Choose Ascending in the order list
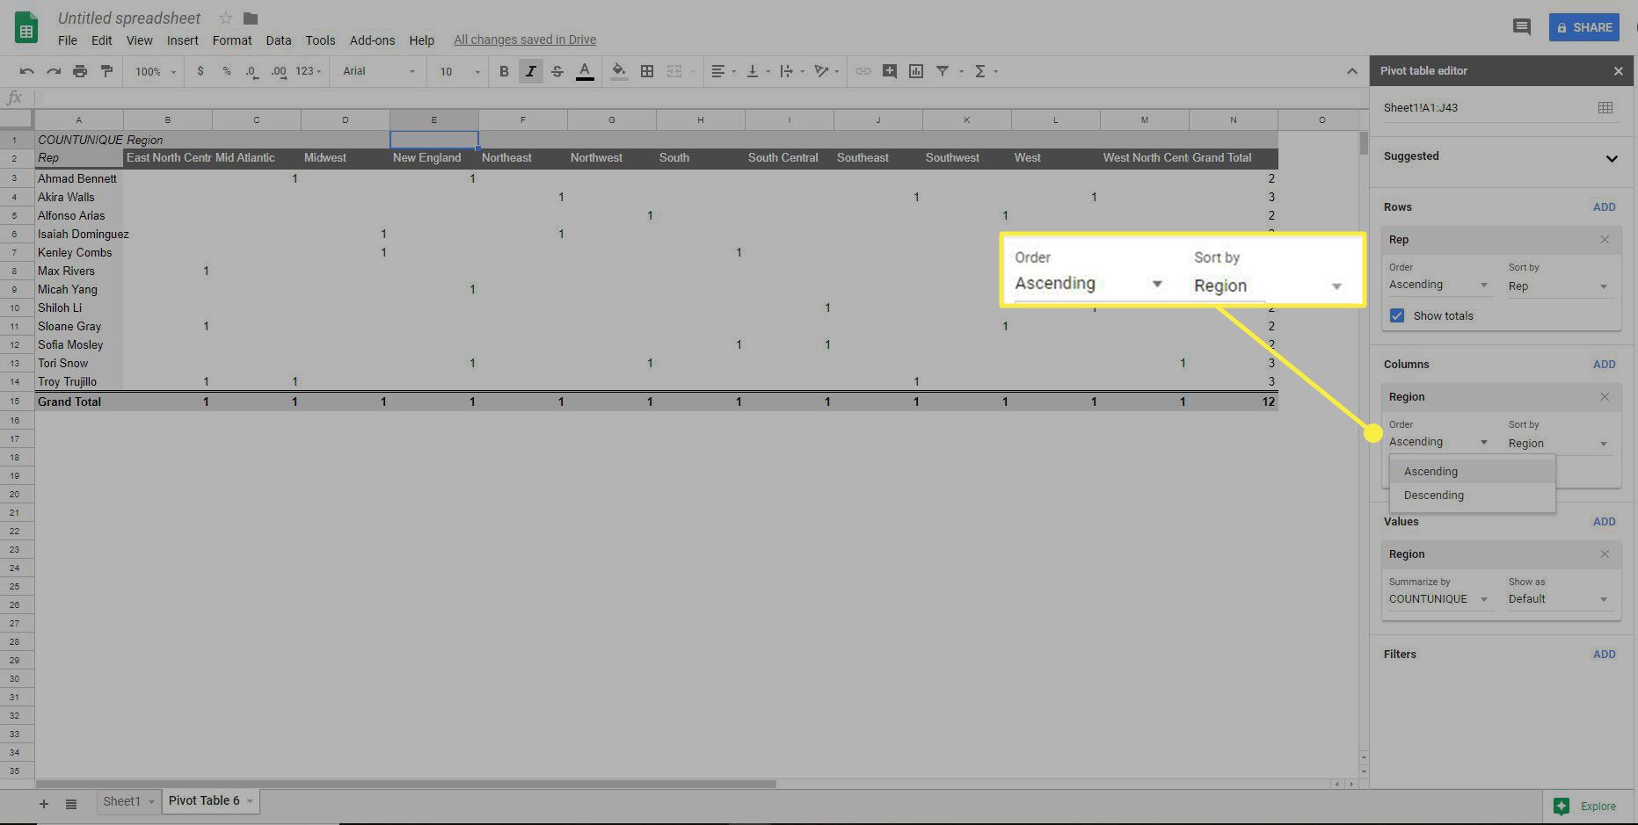Viewport: 1638px width, 825px height. click(1472, 472)
